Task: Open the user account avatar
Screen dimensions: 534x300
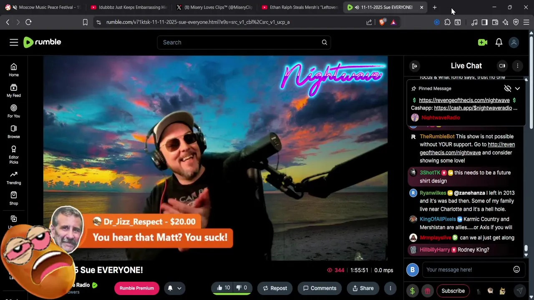Action: [x=514, y=42]
